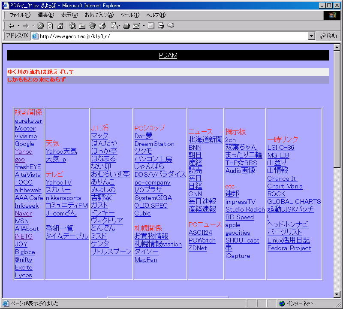The height and width of the screenshot is (309, 343).
Task: Open the 表示(V) menu
Action: click(69, 15)
